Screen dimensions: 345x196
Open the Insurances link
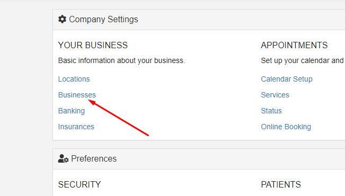[x=76, y=127]
